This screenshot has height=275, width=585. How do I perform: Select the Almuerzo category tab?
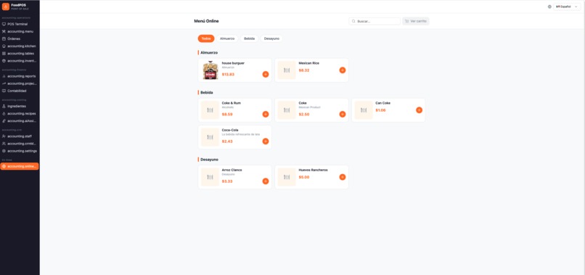tap(227, 38)
